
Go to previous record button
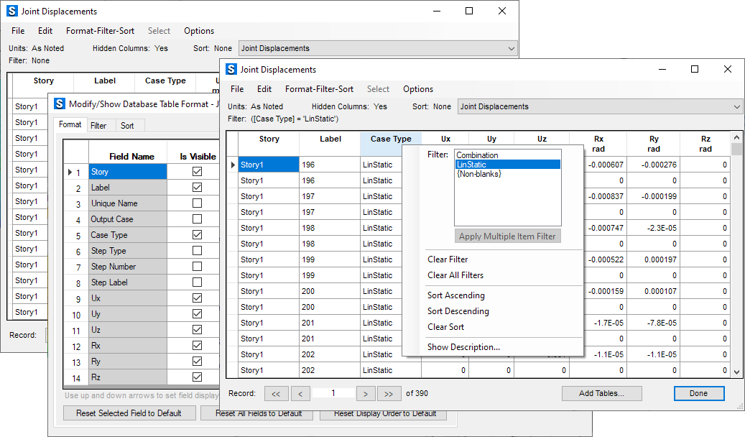[300, 394]
